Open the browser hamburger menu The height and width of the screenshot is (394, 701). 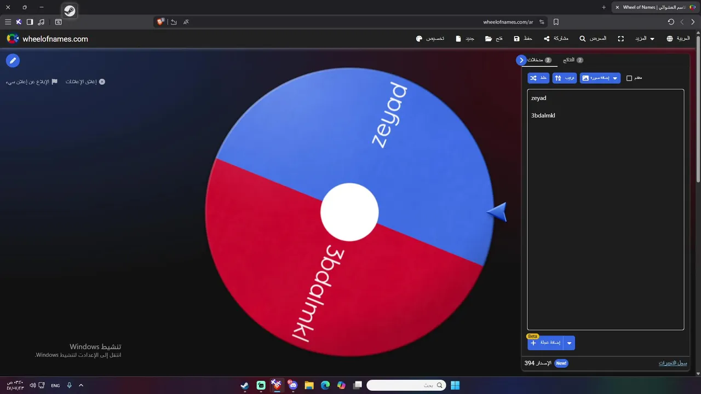point(8,22)
